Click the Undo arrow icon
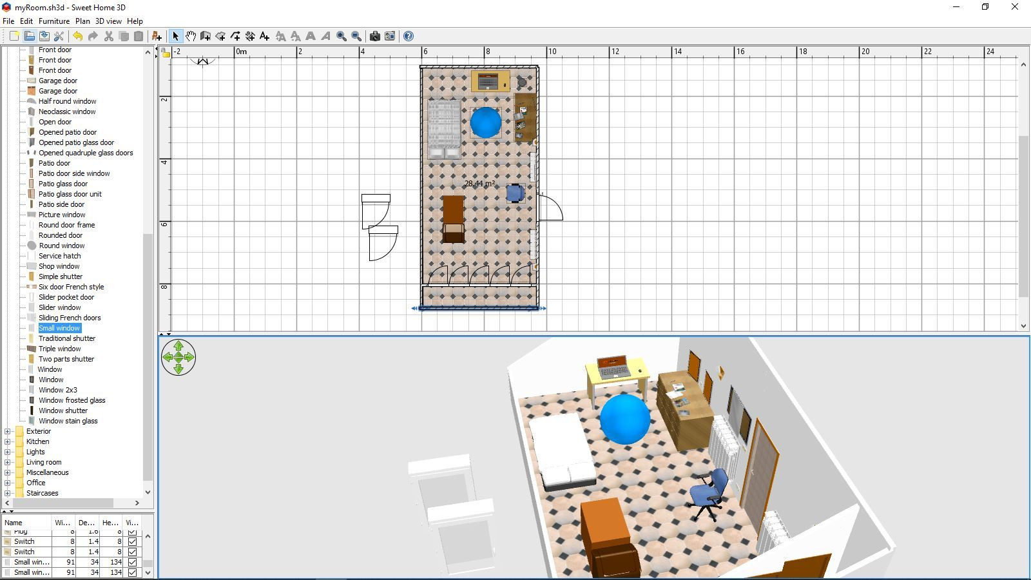The height and width of the screenshot is (580, 1031). (x=77, y=36)
